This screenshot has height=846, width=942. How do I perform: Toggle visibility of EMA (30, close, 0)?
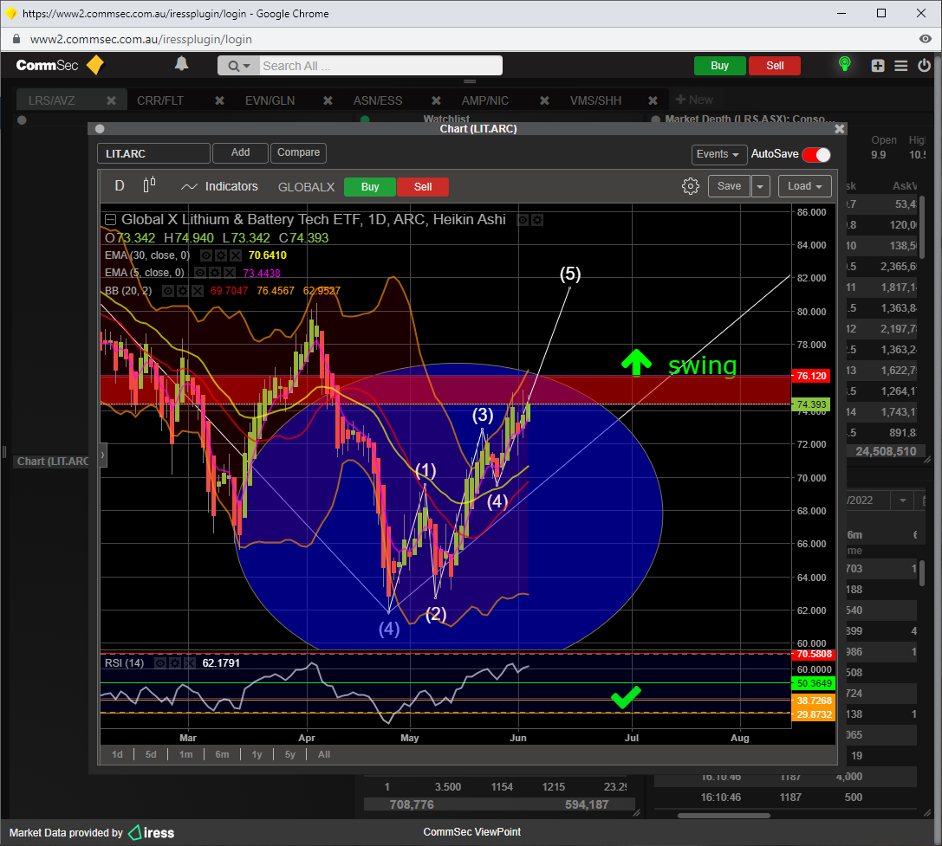205,255
